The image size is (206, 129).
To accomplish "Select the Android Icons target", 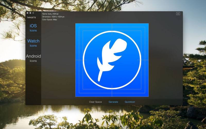I will (x=33, y=58).
